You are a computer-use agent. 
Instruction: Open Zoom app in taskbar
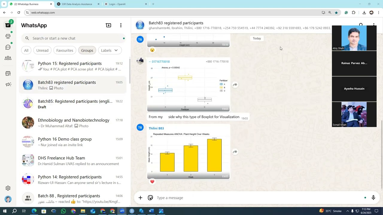click(122, 211)
